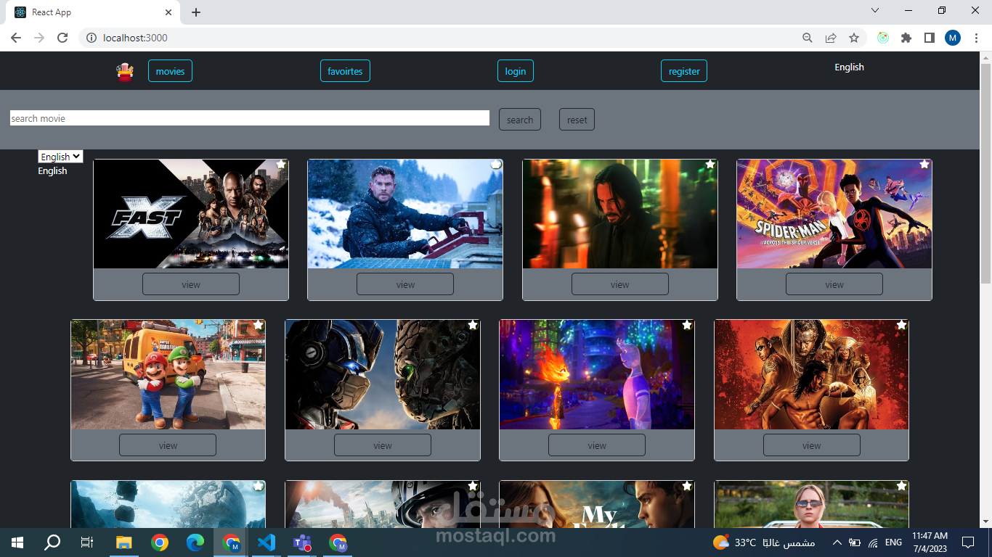
Task: View the Elemental movie details
Action: click(597, 445)
